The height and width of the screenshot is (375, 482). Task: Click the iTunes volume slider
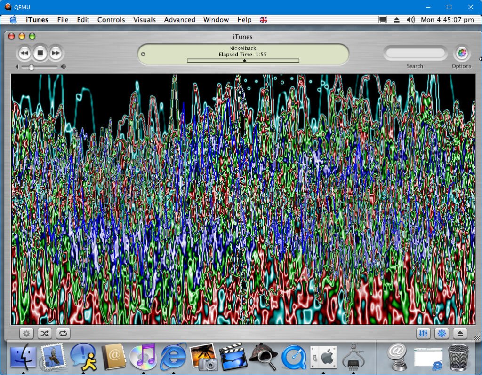pyautogui.click(x=40, y=67)
